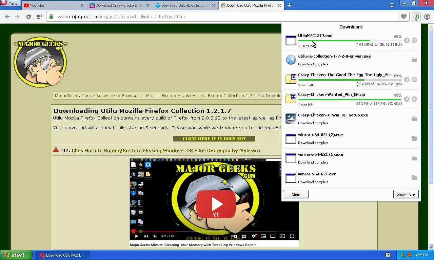The image size is (434, 260).
Task: Open the Opera Menu button
Action: (x=9, y=3)
